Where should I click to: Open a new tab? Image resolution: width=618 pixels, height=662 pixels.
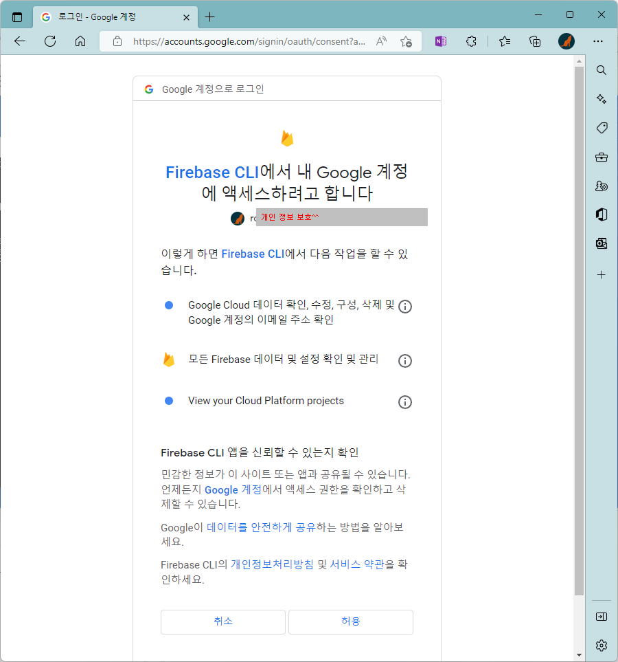[x=209, y=17]
